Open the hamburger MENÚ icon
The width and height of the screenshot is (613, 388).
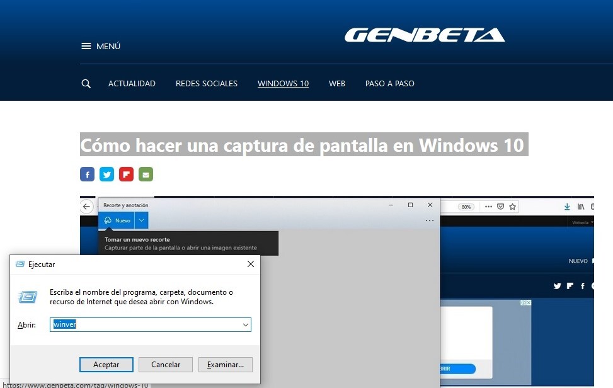[86, 46]
